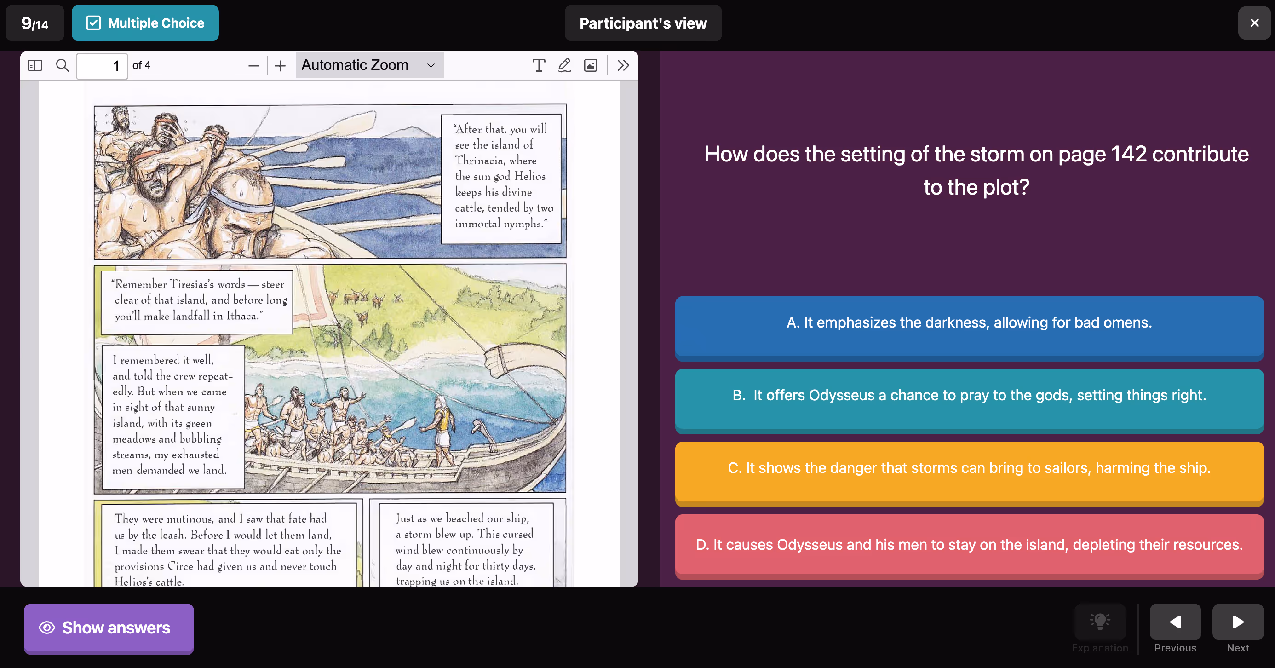The height and width of the screenshot is (668, 1275).
Task: Open the PDF find search tool
Action: [63, 65]
